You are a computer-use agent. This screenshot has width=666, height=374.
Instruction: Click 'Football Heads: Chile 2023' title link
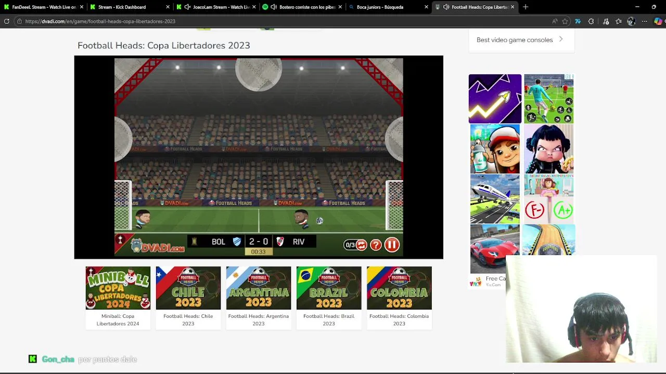click(x=188, y=319)
